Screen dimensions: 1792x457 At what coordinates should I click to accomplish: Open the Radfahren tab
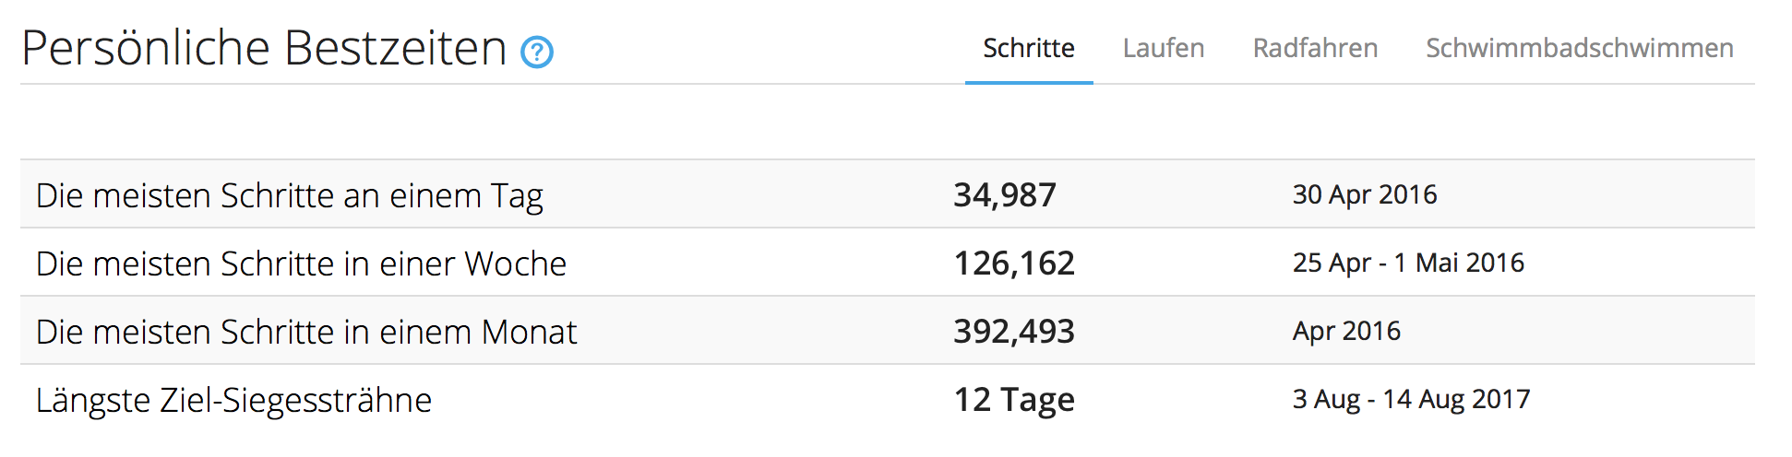coord(1315,48)
